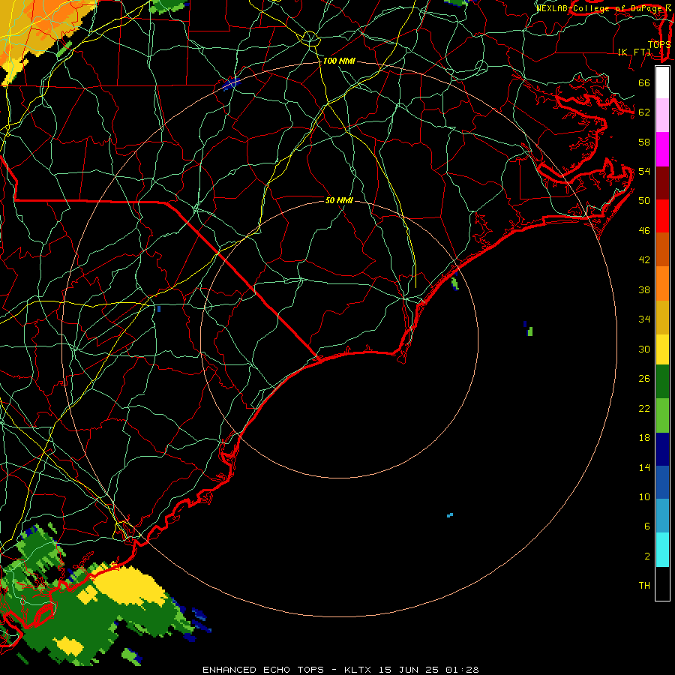675x675 pixels.
Task: Click the legend value 50
Action: [644, 200]
